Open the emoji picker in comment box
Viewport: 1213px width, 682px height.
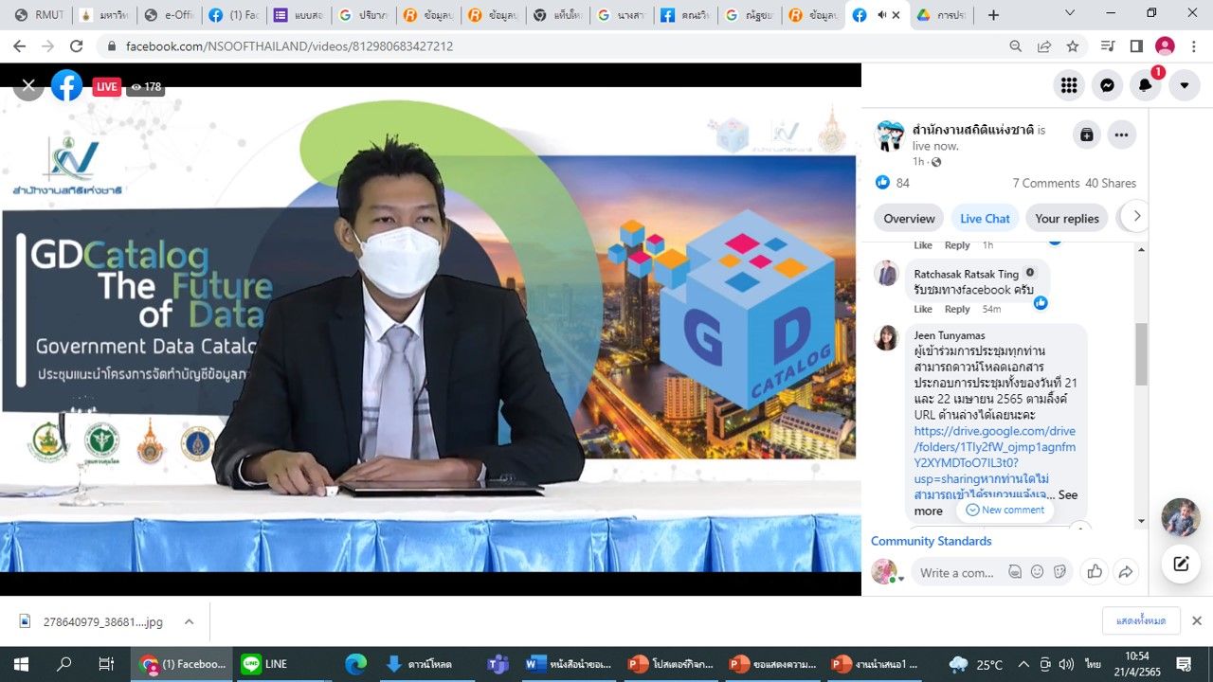point(1038,572)
